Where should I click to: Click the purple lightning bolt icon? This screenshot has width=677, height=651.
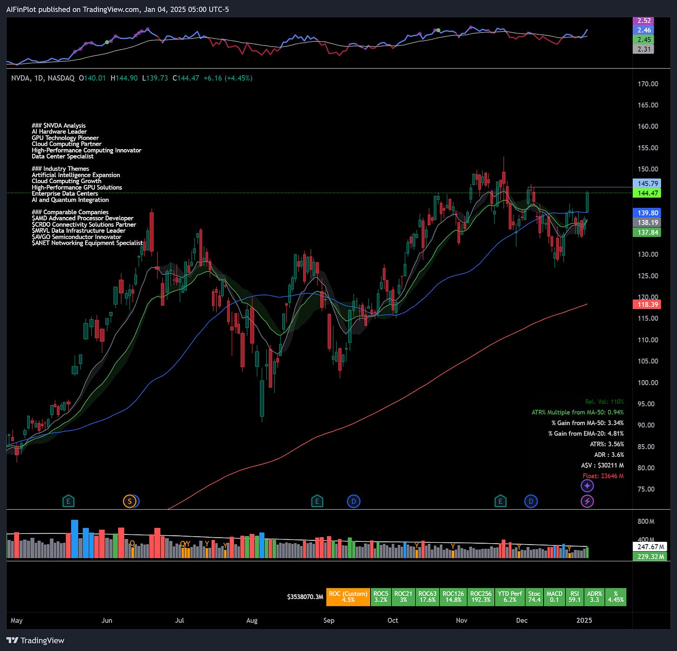pyautogui.click(x=587, y=501)
